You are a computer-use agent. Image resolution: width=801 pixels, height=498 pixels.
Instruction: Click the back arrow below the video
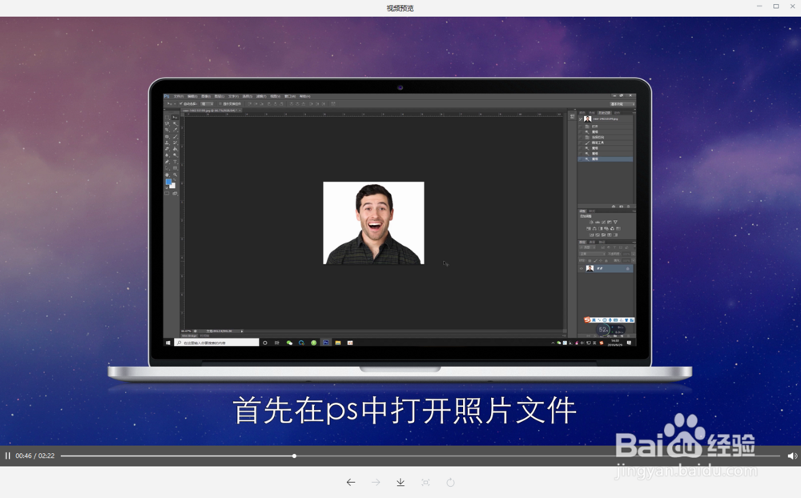tap(351, 482)
